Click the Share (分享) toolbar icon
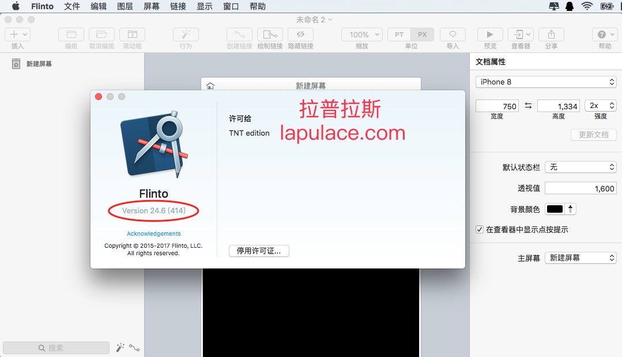The width and height of the screenshot is (622, 357). coord(552,34)
